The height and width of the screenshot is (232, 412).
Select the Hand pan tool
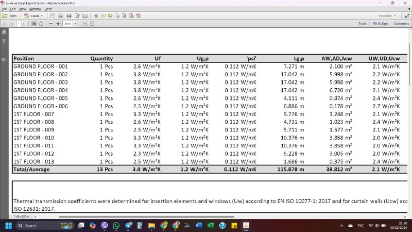(x=42, y=24)
